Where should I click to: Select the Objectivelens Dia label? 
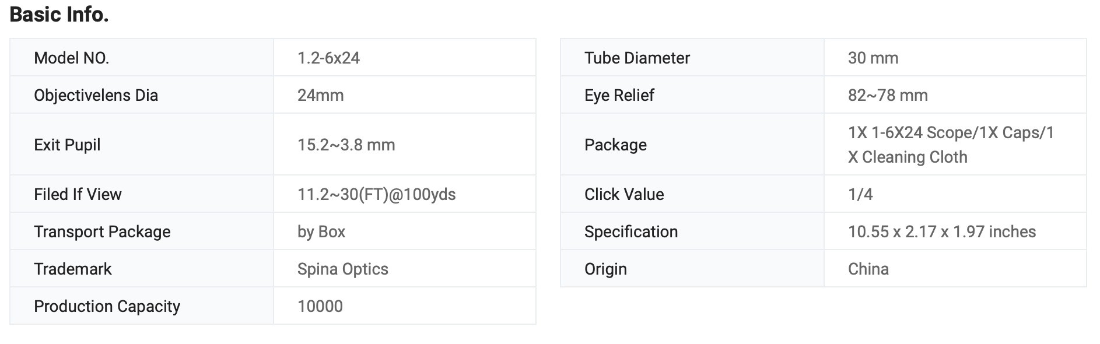(x=96, y=95)
